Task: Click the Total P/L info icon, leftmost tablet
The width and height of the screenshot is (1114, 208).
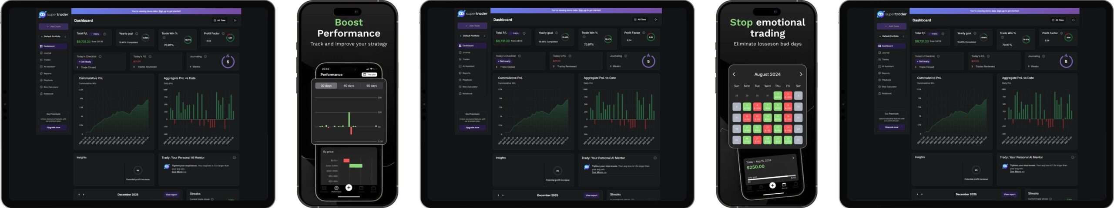Action: pyautogui.click(x=105, y=33)
